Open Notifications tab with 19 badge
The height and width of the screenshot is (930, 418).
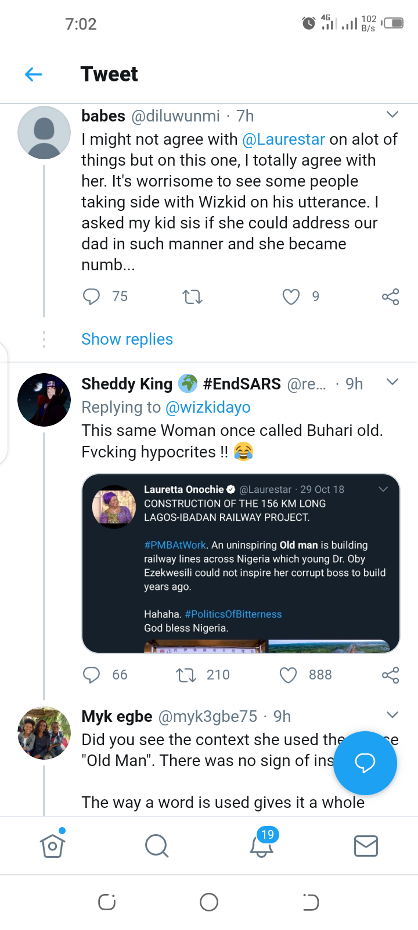(262, 843)
